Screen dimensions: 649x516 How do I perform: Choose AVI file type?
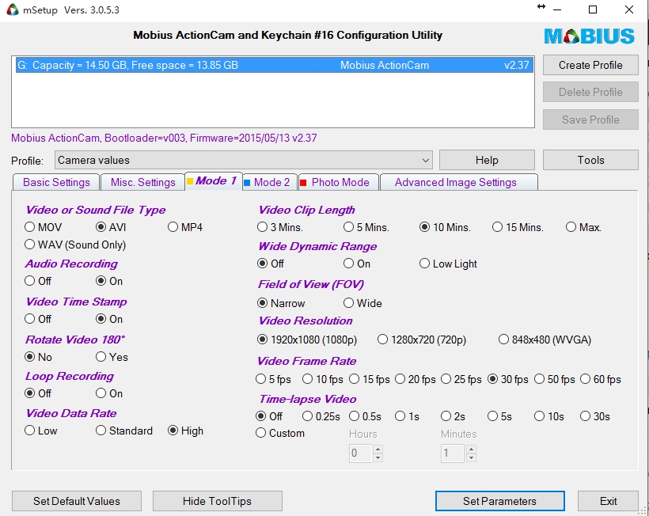coord(111,227)
